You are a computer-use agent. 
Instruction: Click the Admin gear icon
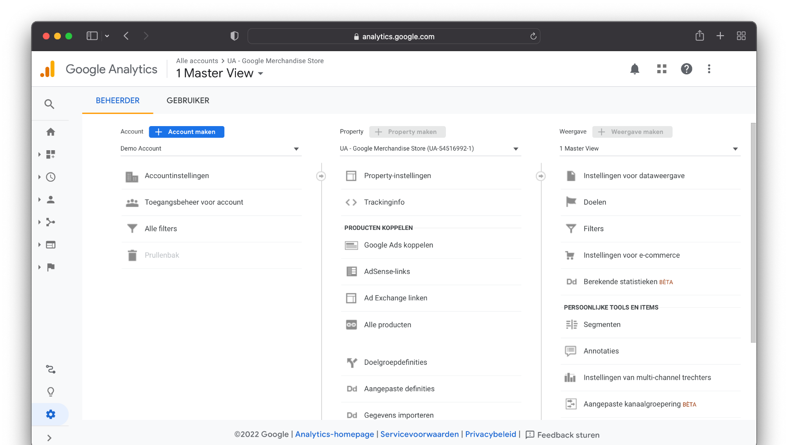point(51,414)
